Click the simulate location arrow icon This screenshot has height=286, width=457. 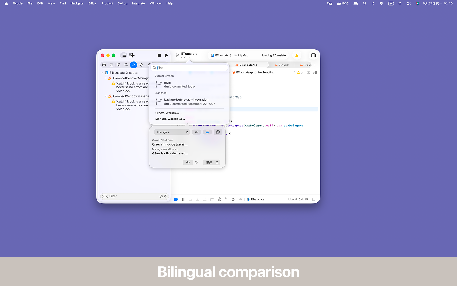point(241,199)
